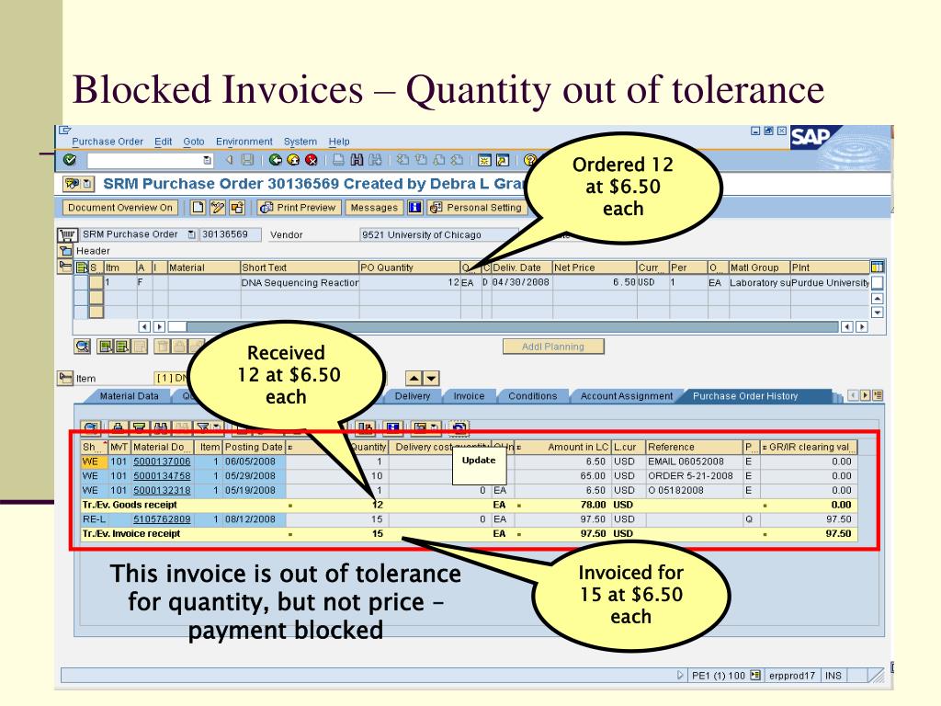Click the Create document blank-page icon
The height and width of the screenshot is (706, 941).
coord(198,208)
